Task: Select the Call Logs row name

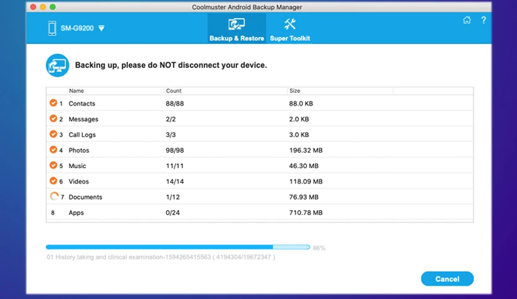Action: pos(82,135)
